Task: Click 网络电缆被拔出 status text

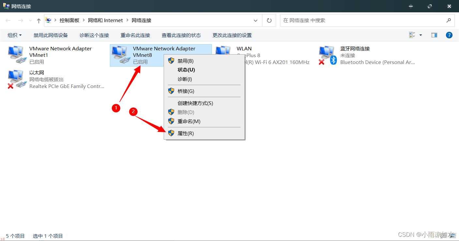Action: click(x=47, y=80)
